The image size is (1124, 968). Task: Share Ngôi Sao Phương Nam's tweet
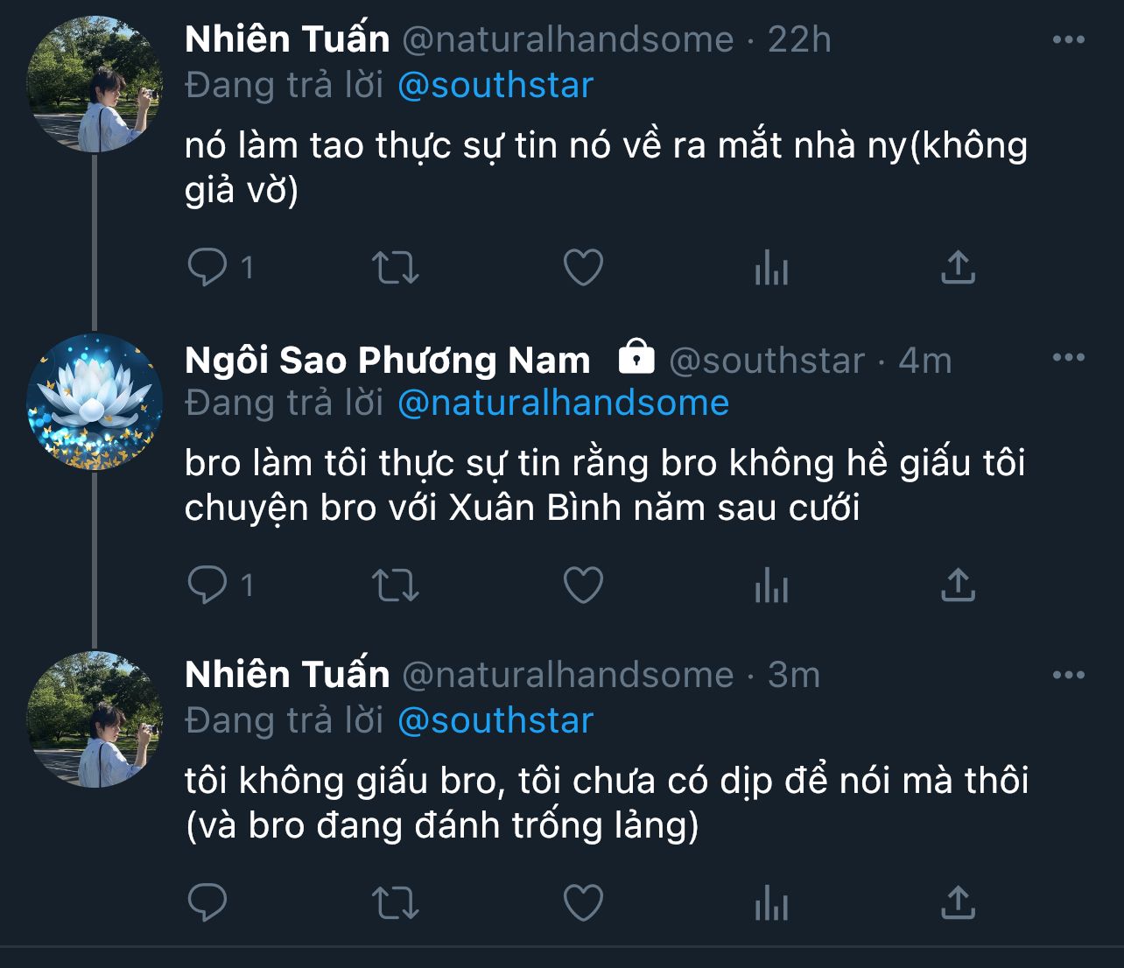pyautogui.click(x=958, y=585)
